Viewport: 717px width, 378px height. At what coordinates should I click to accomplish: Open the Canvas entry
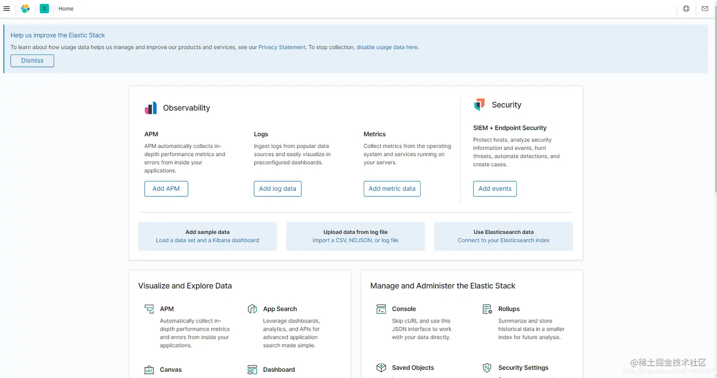[x=171, y=369]
